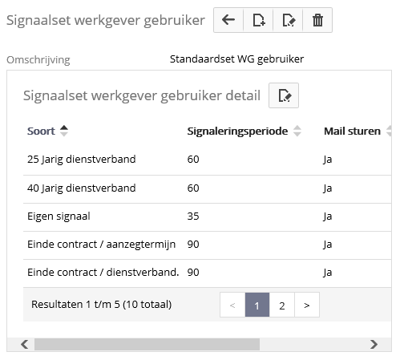Click the edit icon beside the delete icon
This screenshot has height=356, width=404.
point(288,20)
